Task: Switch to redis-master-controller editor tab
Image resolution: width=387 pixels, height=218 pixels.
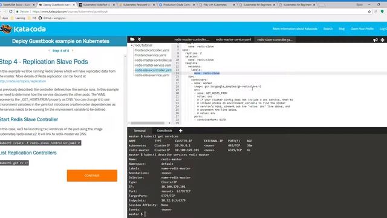Action: click(x=192, y=39)
